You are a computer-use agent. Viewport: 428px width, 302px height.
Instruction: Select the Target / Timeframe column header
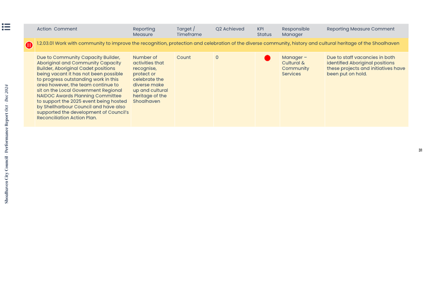click(189, 32)
